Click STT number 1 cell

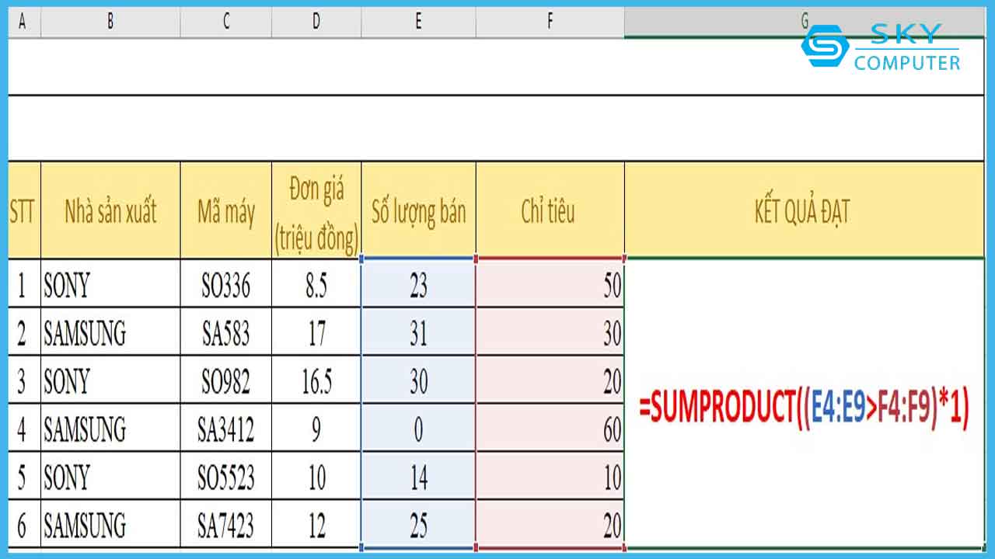(24, 283)
